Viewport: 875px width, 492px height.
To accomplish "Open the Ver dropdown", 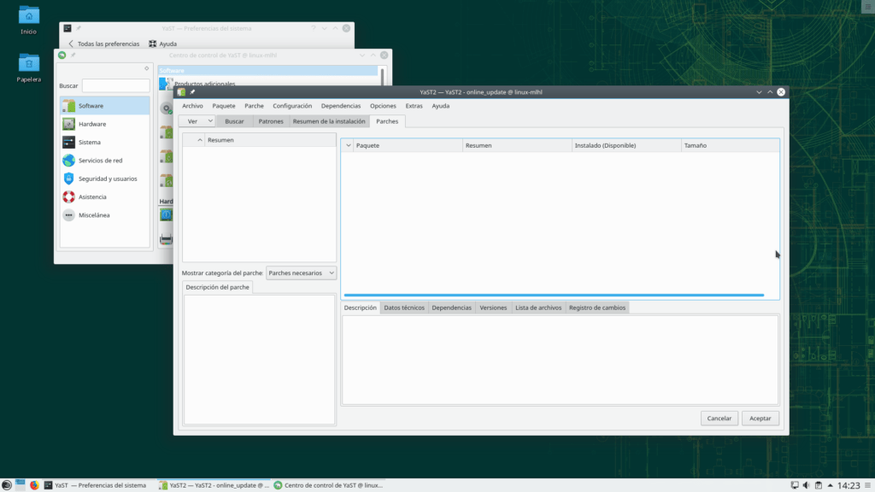I will click(x=197, y=121).
